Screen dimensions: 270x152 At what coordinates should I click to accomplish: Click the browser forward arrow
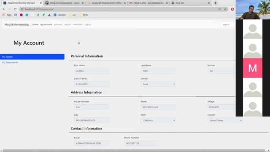[x=9, y=9]
